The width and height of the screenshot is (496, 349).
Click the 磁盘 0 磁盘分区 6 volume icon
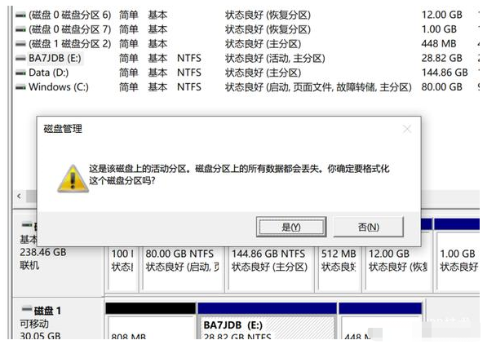[20, 15]
